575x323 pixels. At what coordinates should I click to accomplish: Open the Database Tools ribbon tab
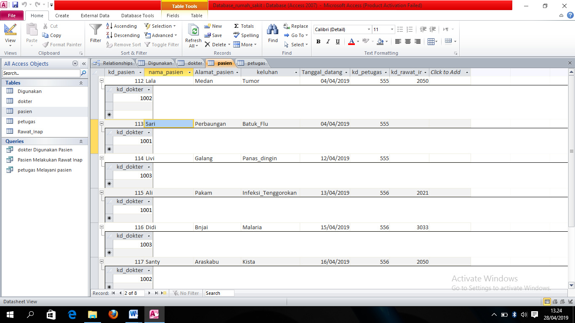click(137, 16)
